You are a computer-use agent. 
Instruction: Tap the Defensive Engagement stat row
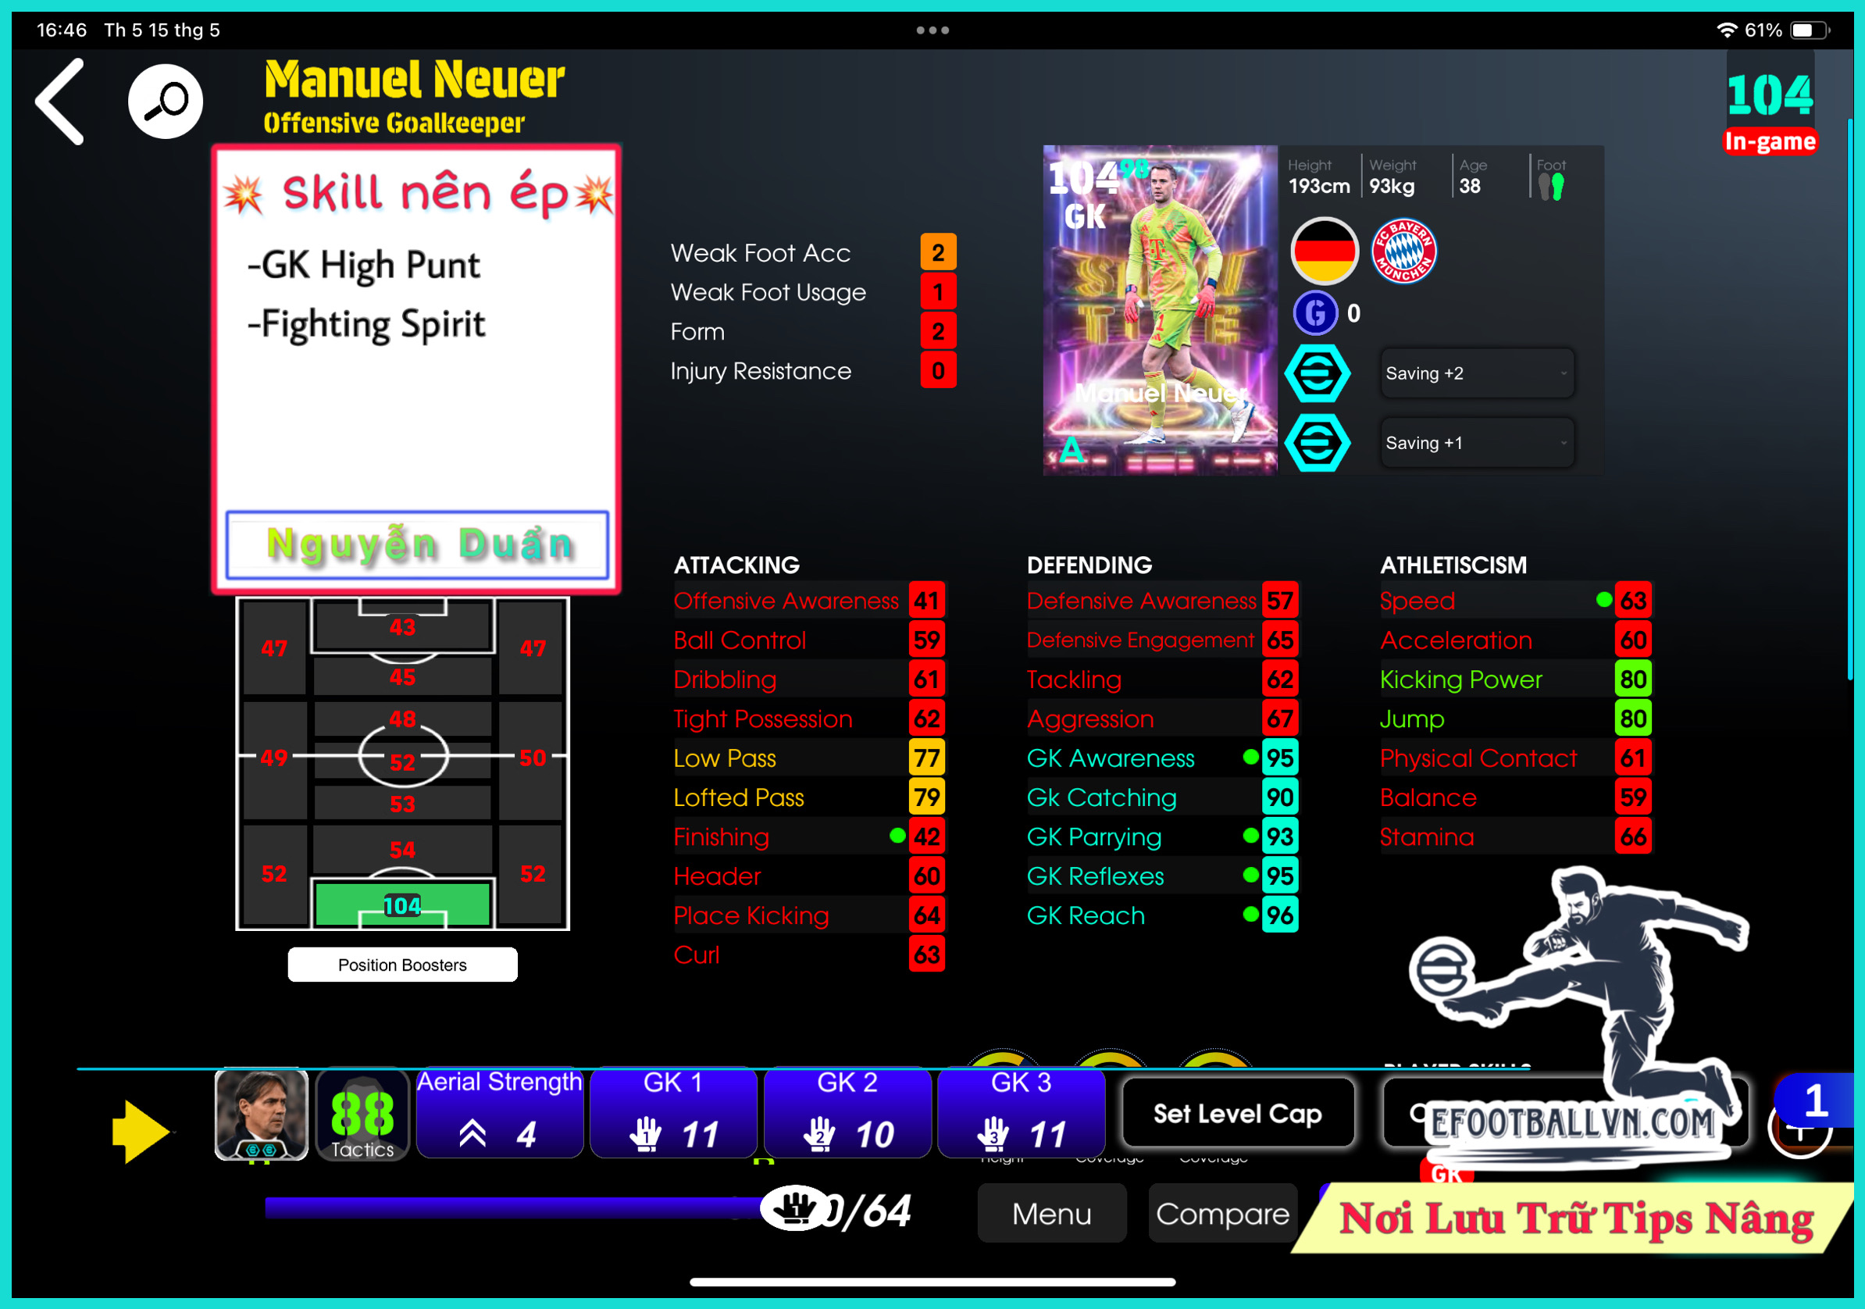(x=1162, y=640)
